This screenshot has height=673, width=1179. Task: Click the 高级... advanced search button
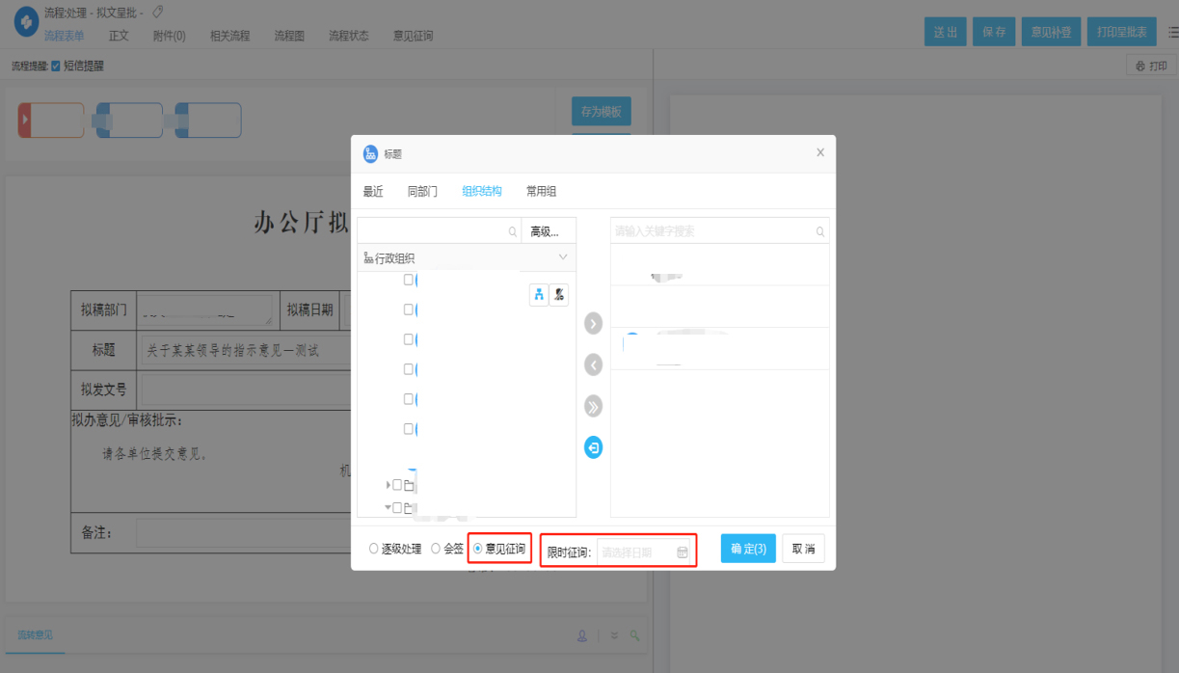(x=545, y=231)
